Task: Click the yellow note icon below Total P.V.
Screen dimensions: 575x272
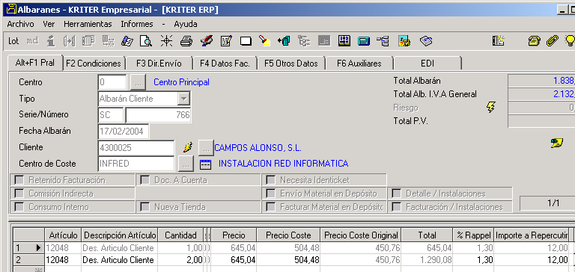Action: (557, 143)
